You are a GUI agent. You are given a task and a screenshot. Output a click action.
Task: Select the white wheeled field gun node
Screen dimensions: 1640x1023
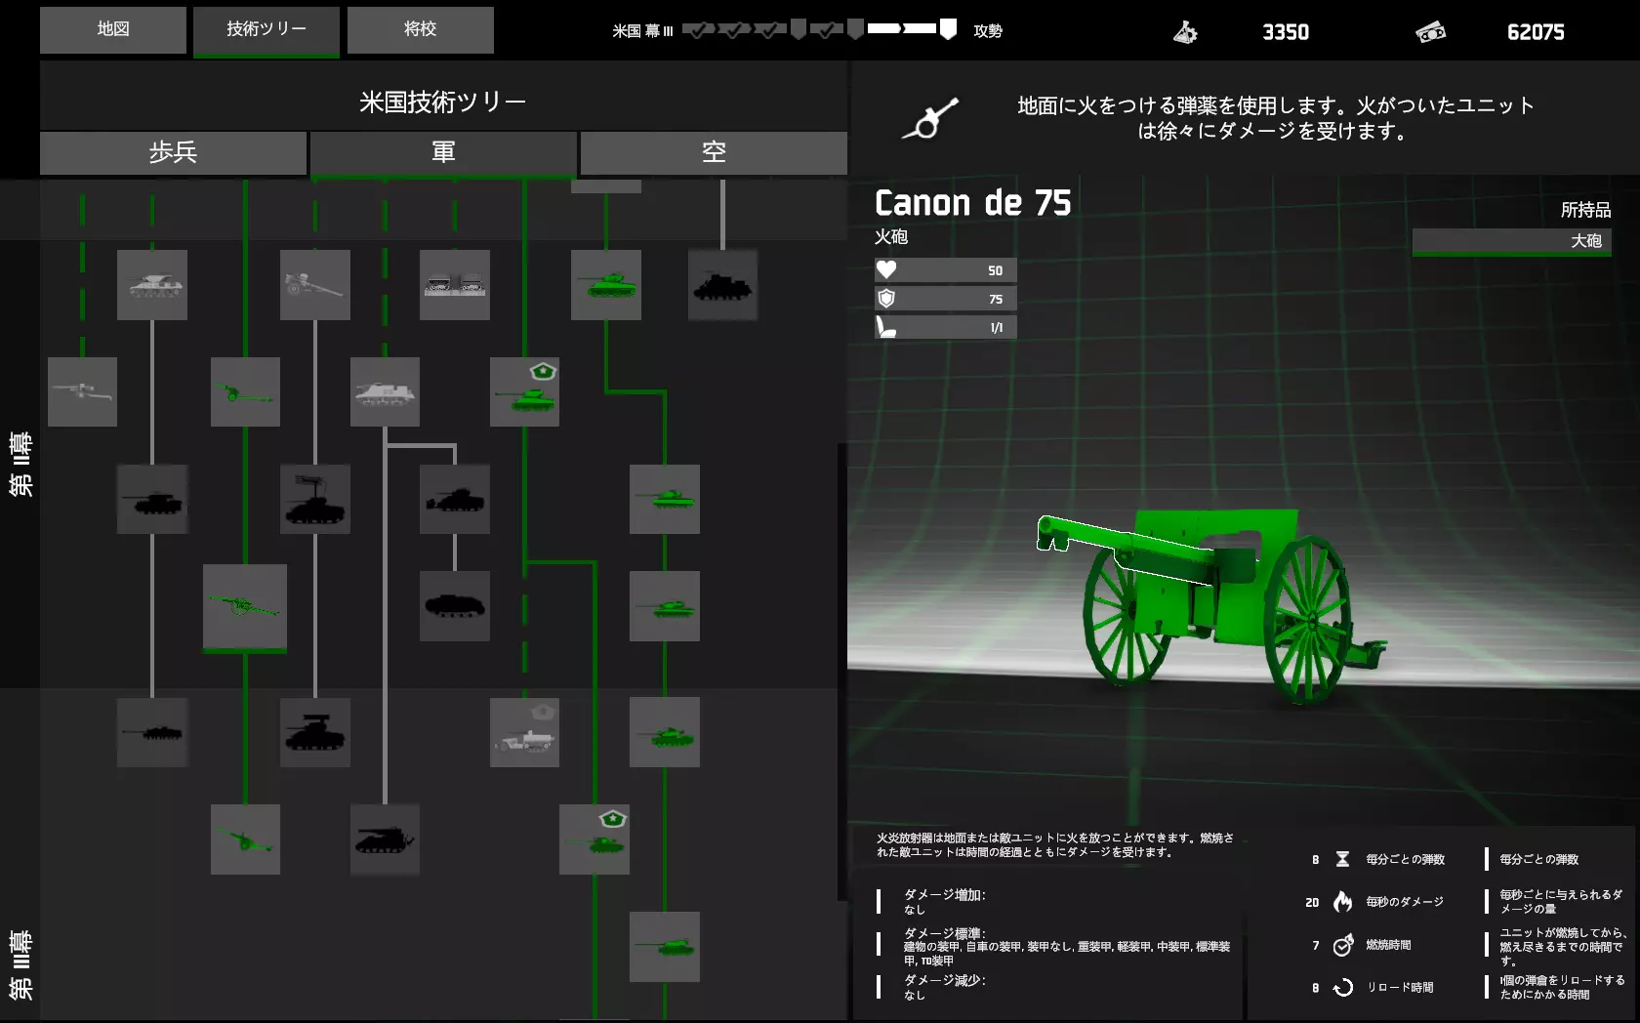coord(315,285)
